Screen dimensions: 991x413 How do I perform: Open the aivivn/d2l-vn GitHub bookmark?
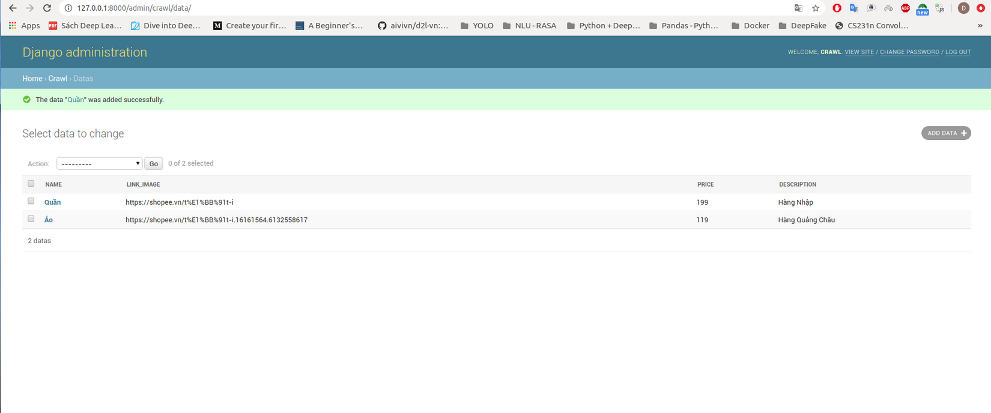coord(413,26)
